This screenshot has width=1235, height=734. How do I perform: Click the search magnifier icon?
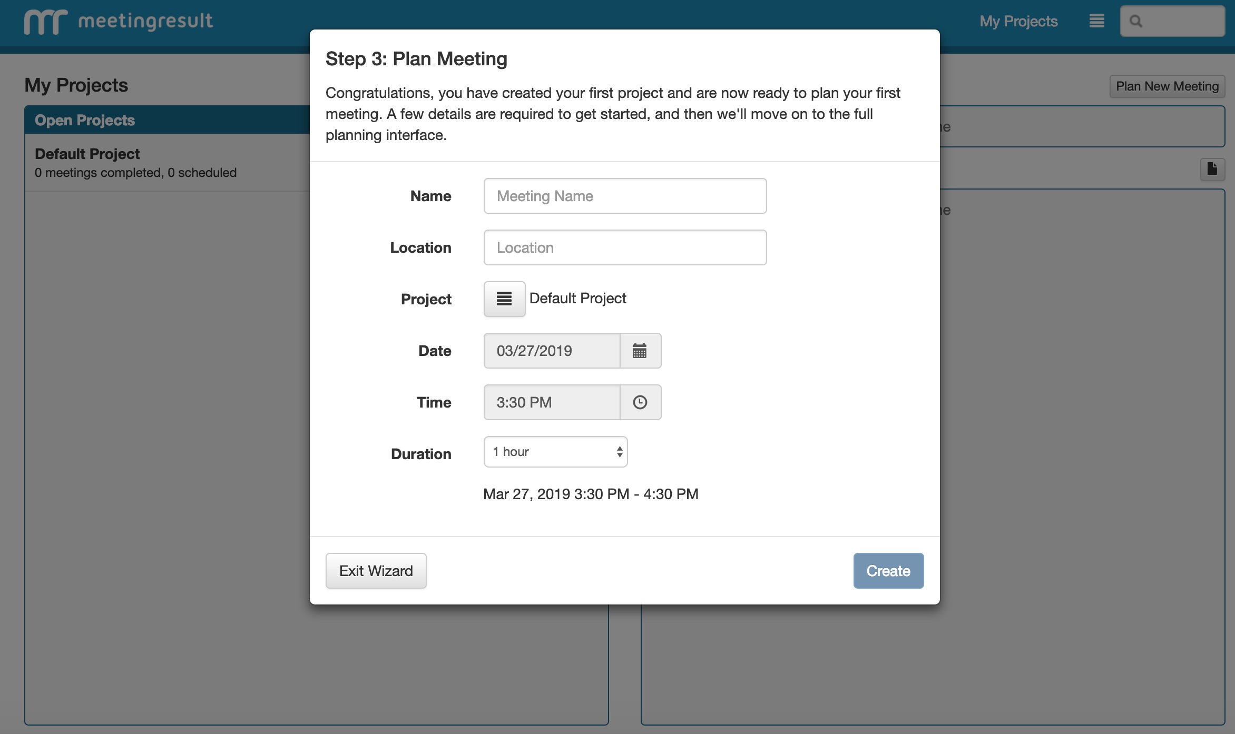[x=1136, y=21]
